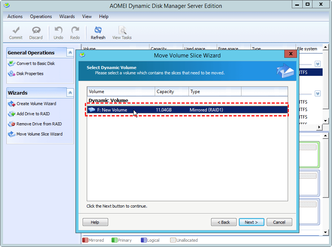Click the Undo arrow icon

pyautogui.click(x=59, y=30)
